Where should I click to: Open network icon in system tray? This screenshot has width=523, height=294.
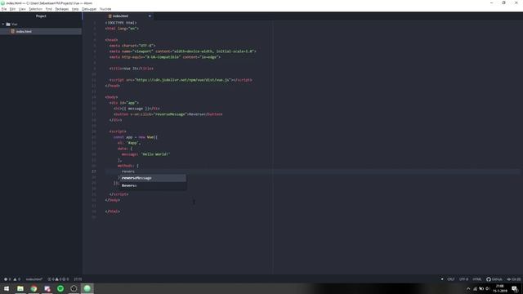click(475, 288)
